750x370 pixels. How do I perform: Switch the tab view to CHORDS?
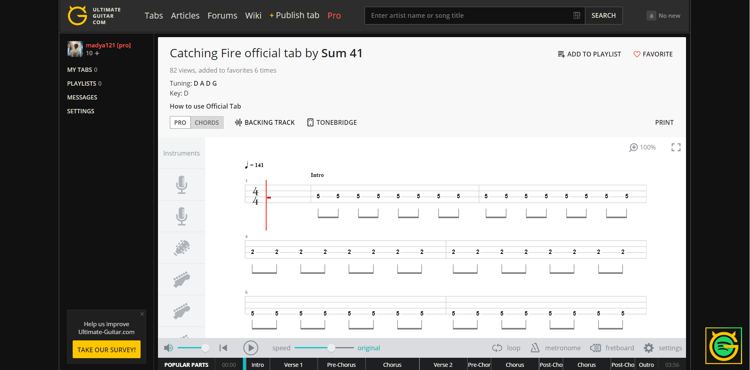(207, 122)
